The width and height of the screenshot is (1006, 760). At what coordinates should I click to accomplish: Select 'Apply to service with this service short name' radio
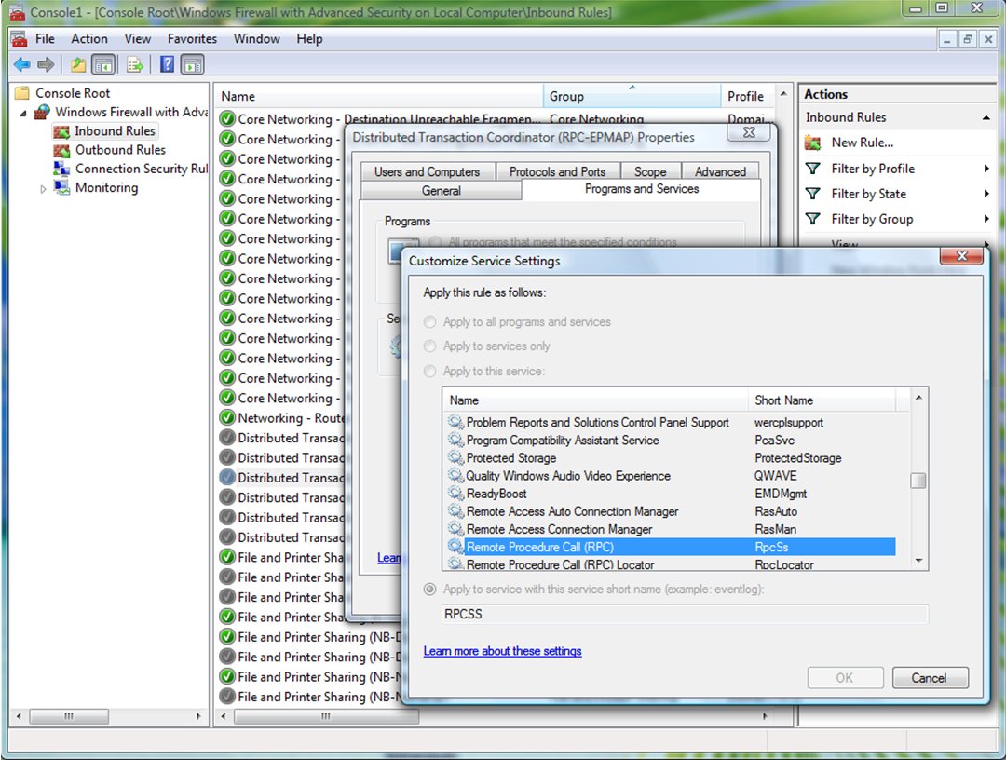pos(429,590)
